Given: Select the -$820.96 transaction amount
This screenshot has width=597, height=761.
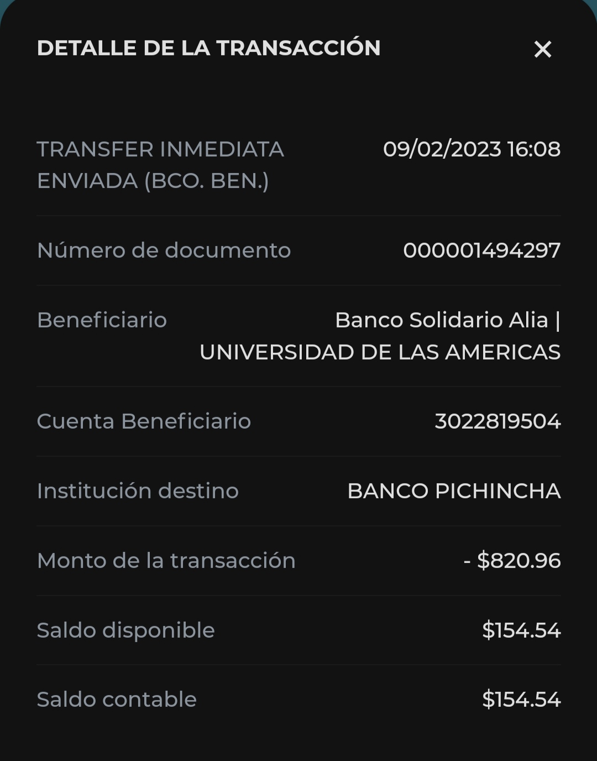Looking at the screenshot, I should 512,561.
